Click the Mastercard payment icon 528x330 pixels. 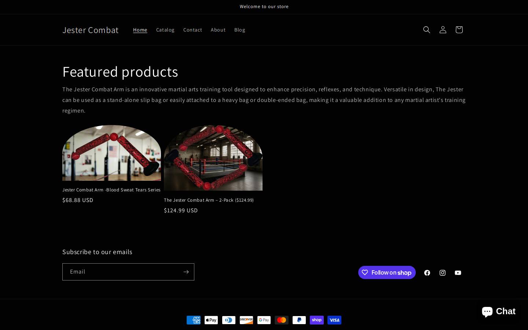282,320
